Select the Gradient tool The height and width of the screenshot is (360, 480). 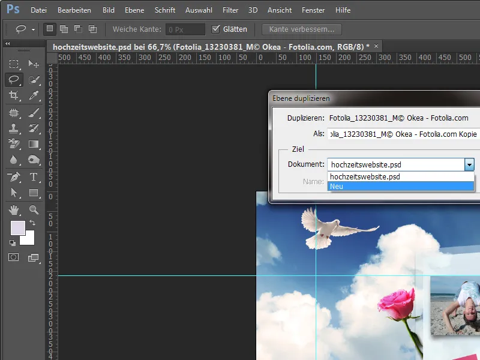point(34,143)
